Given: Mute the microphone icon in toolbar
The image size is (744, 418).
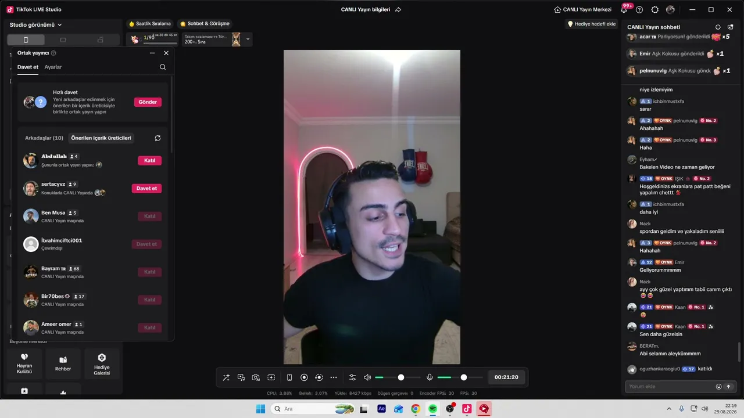Looking at the screenshot, I should tap(430, 377).
